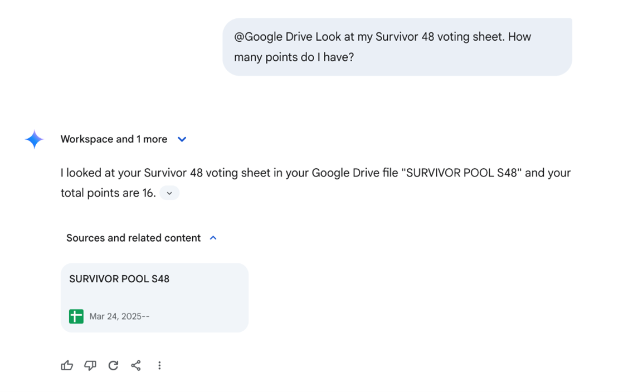Click the green Google Sheets file icon
The image size is (633, 392).
tap(76, 316)
